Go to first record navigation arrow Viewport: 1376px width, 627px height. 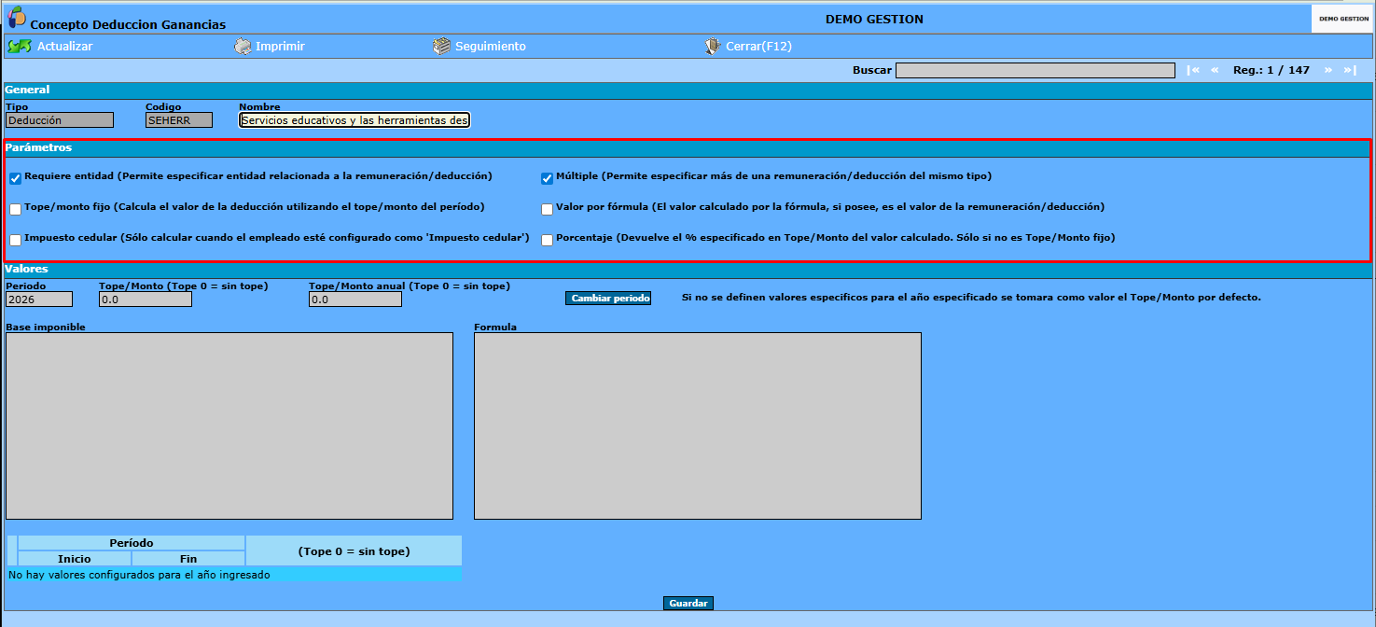coord(1193,70)
